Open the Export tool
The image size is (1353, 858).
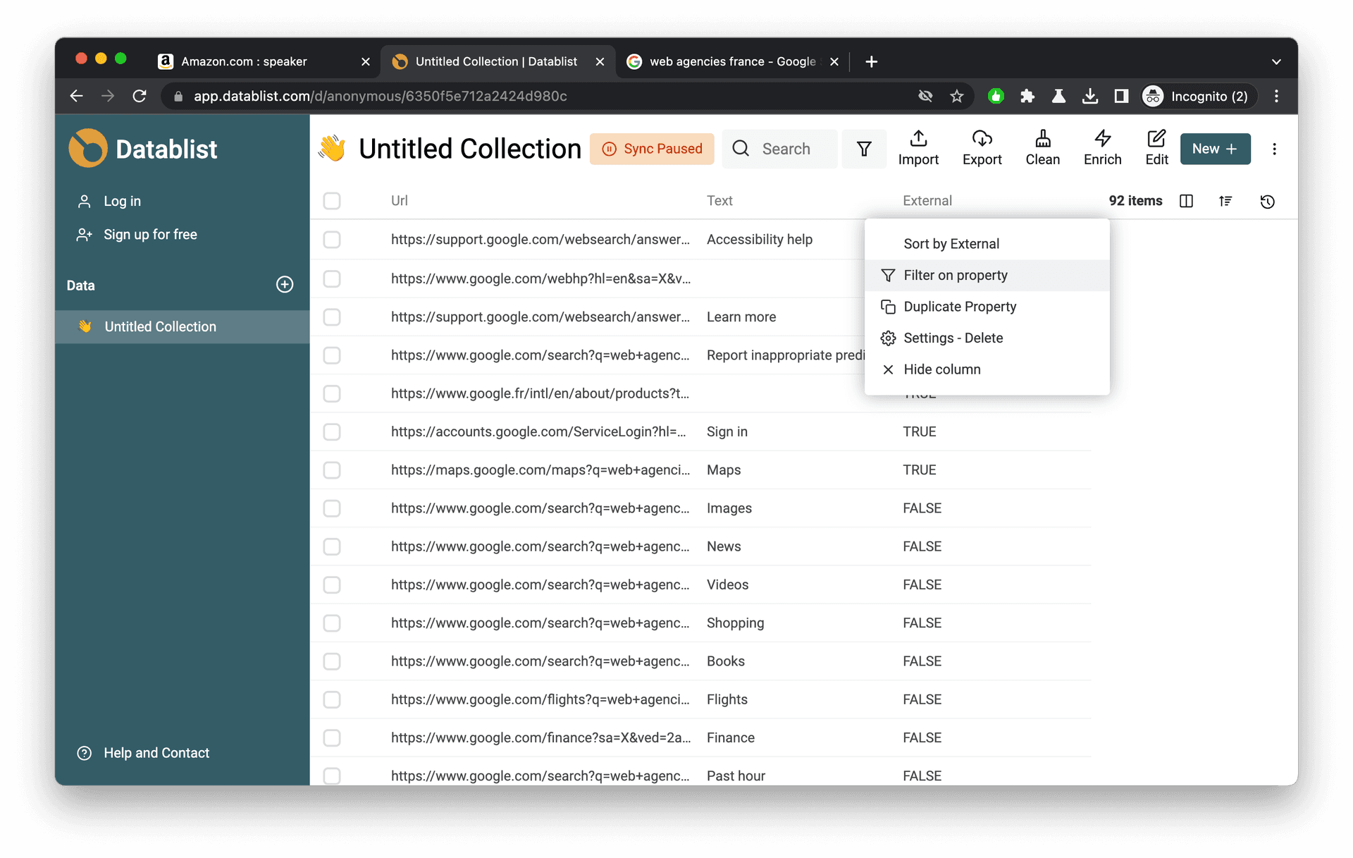(x=982, y=148)
